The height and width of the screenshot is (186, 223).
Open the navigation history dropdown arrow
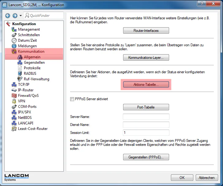point(21,16)
